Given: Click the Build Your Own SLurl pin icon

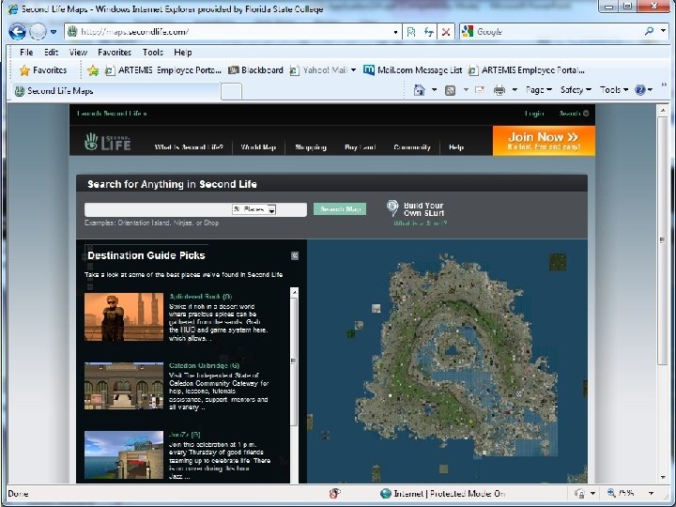Looking at the screenshot, I should [392, 207].
